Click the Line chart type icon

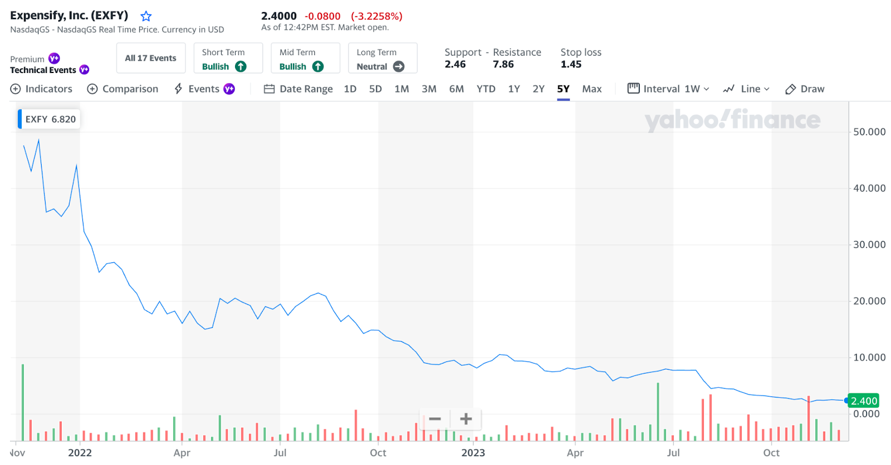click(728, 89)
